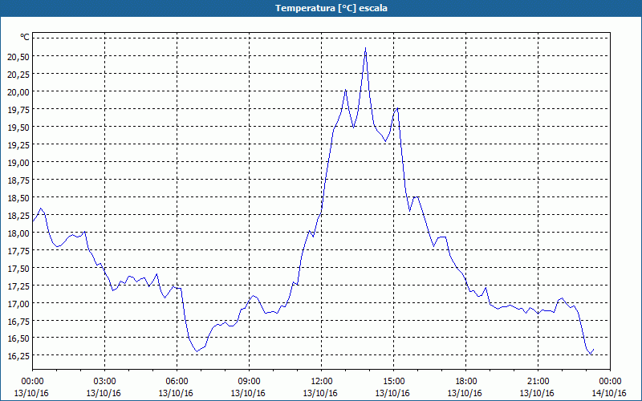Select the 19,25 y-axis label

point(18,145)
